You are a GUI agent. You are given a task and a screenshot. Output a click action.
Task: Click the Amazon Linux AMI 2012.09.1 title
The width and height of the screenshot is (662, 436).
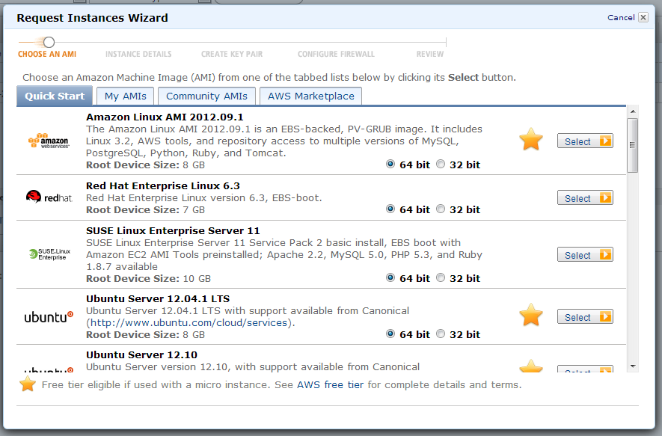(165, 117)
